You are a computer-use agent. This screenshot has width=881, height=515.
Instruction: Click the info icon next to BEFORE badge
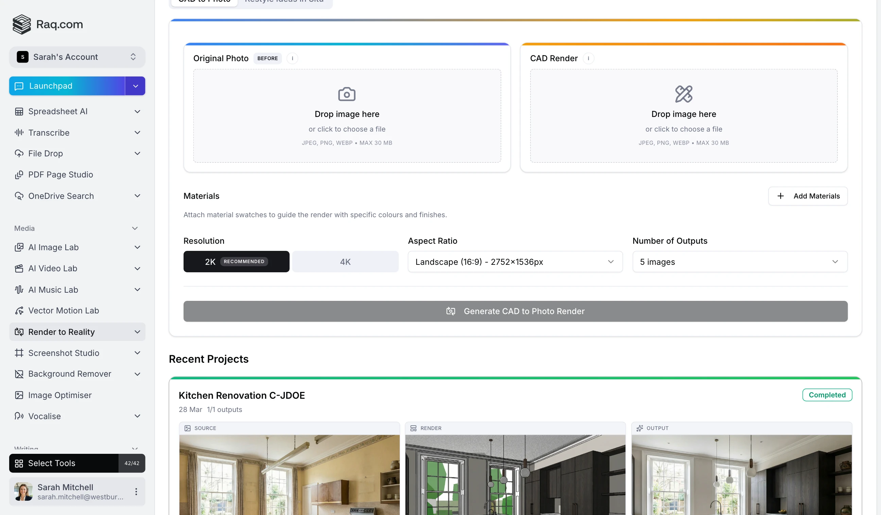tap(292, 58)
